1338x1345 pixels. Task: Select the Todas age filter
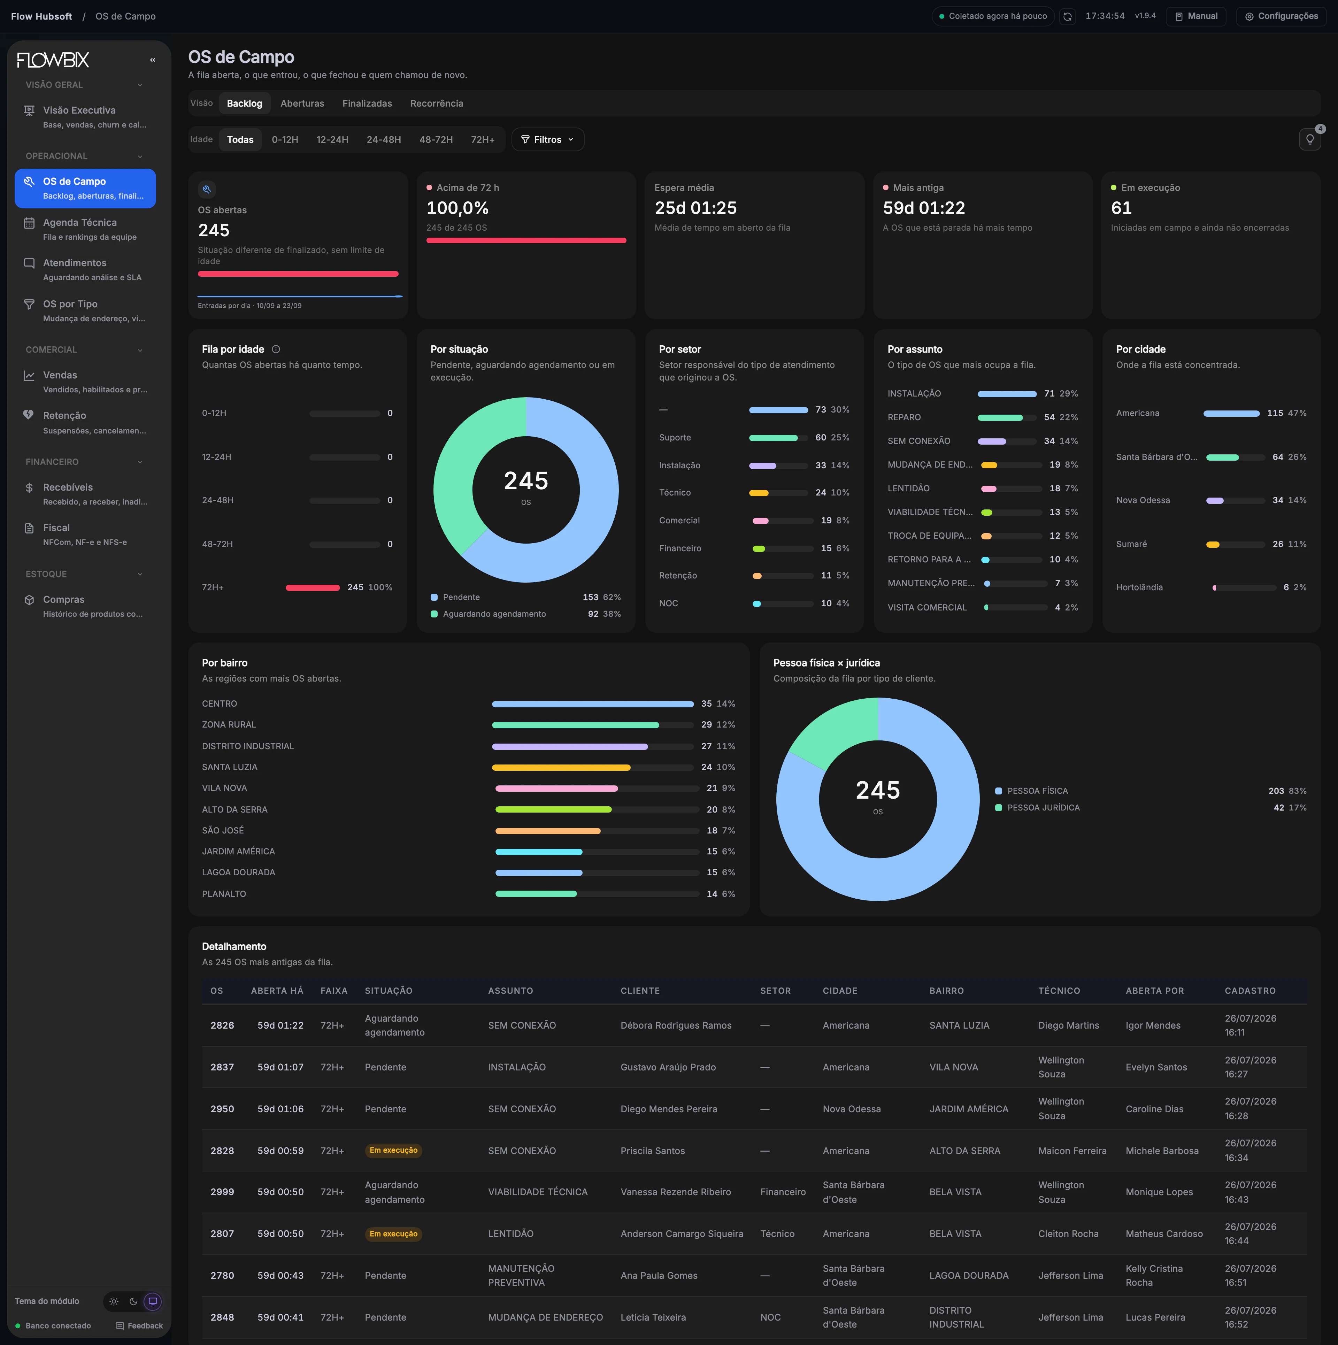click(x=240, y=140)
